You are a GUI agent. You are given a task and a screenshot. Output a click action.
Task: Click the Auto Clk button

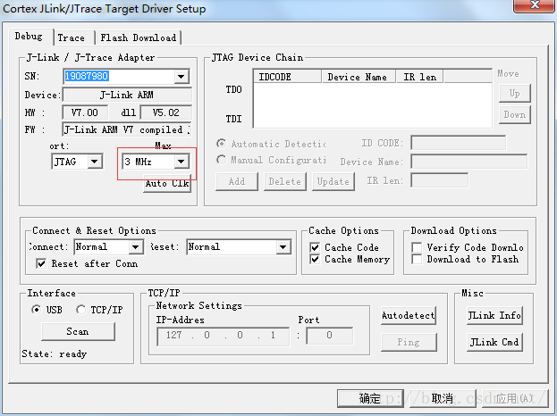pos(167,183)
